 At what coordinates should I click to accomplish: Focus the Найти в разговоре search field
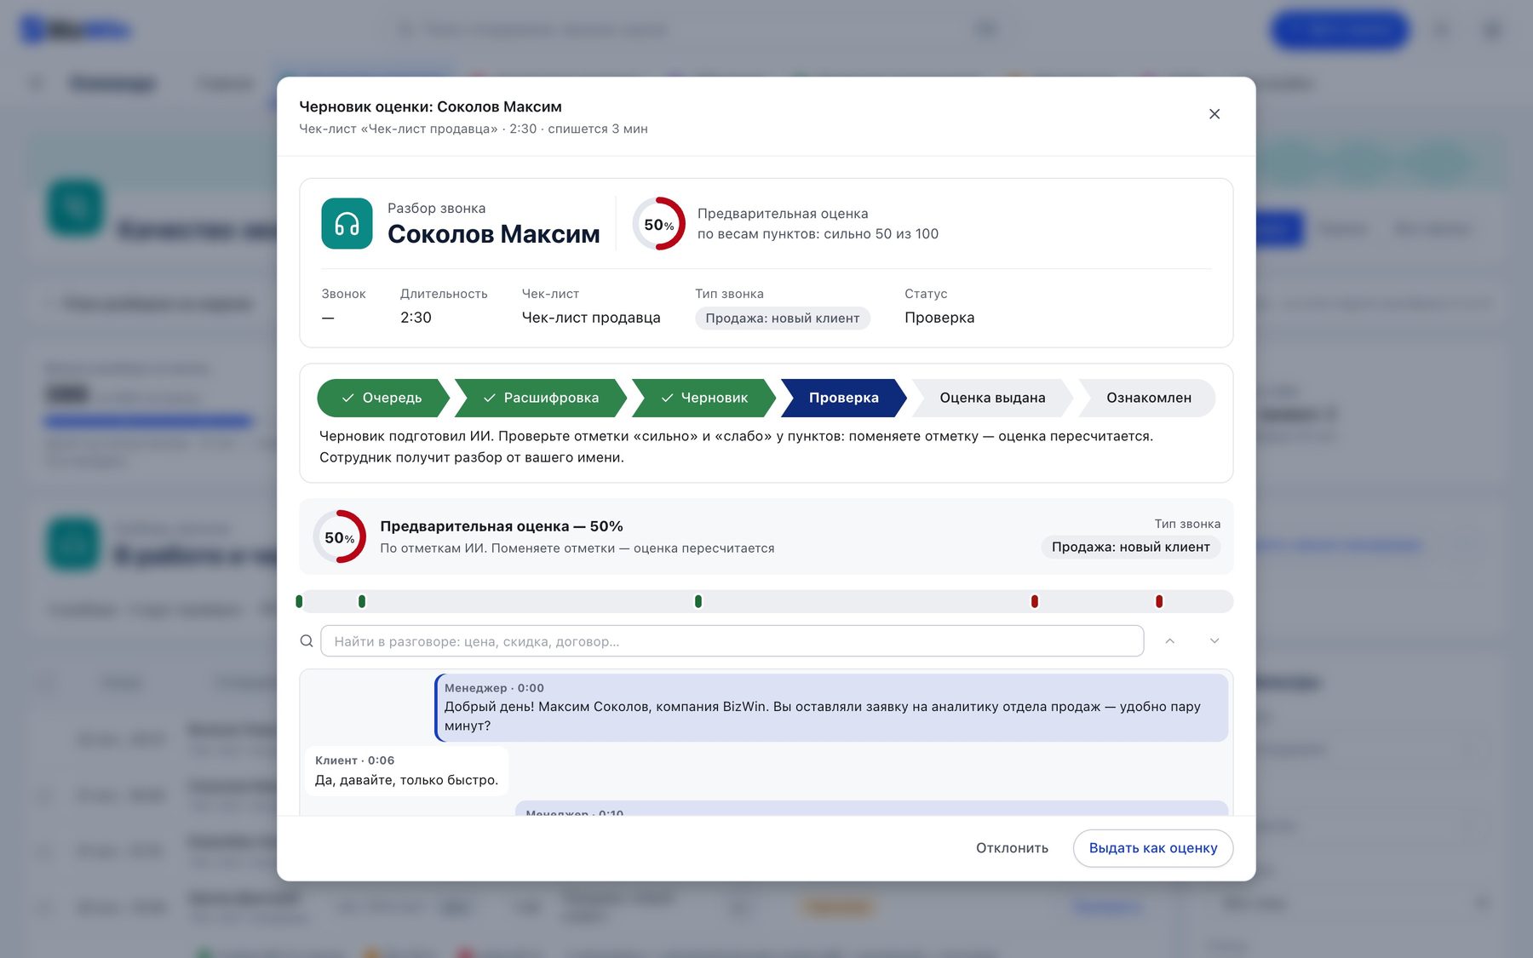pos(732,641)
